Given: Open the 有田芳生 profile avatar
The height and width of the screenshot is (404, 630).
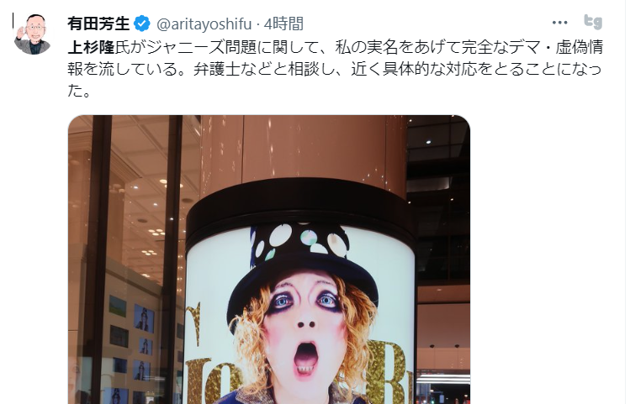Looking at the screenshot, I should pos(33,34).
